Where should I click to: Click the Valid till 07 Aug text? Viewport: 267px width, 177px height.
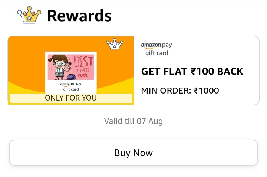133,121
